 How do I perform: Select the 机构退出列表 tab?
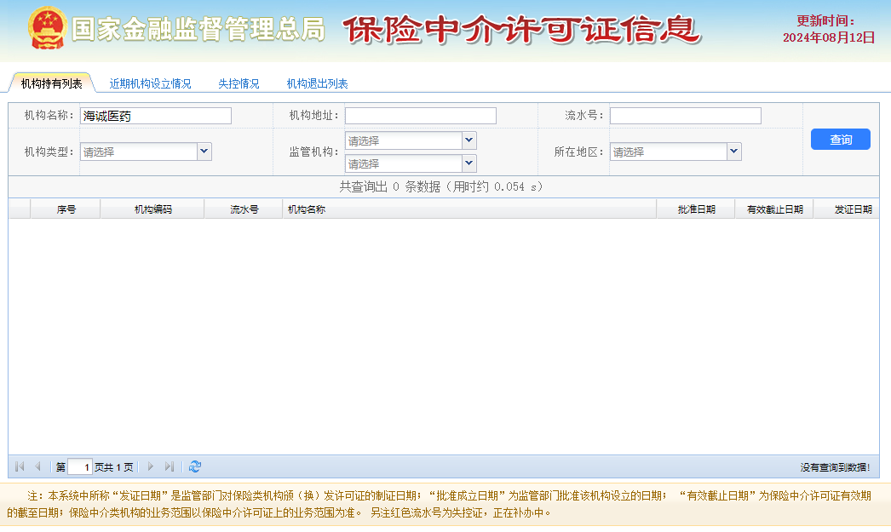point(317,83)
